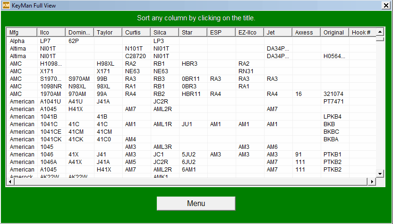
Task: Click Ilco cell H1098...
Action: coord(51,64)
